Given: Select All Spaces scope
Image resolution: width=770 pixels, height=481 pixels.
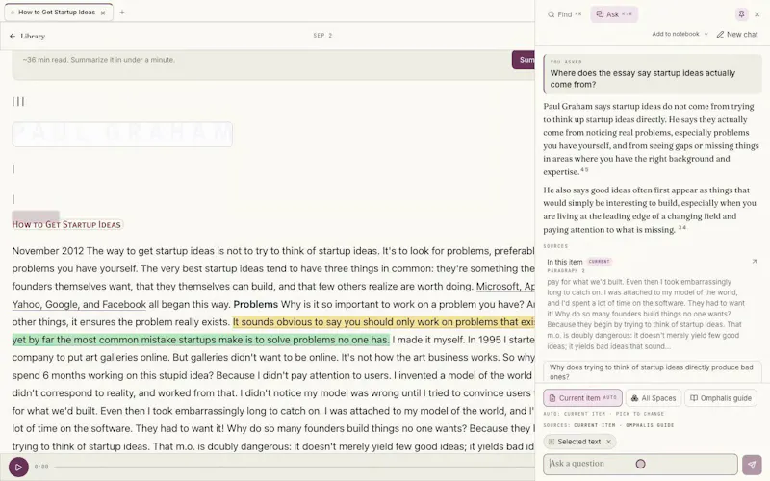Looking at the screenshot, I should [654, 398].
